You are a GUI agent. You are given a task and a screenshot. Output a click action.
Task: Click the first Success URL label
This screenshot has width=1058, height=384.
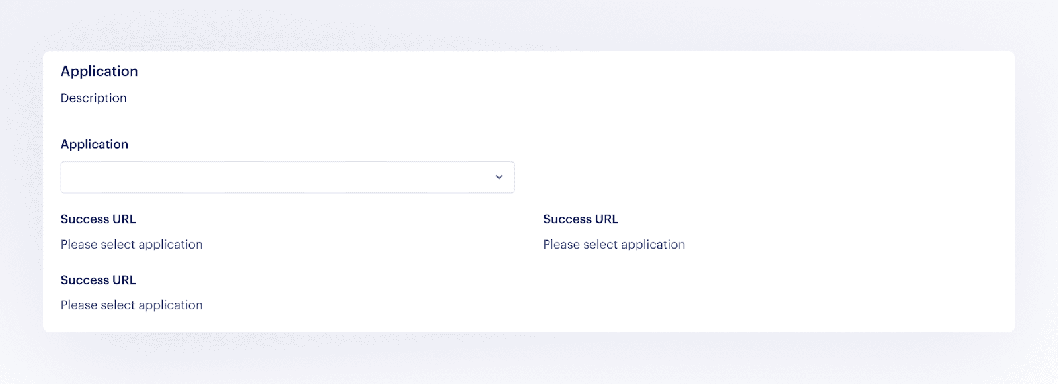98,219
